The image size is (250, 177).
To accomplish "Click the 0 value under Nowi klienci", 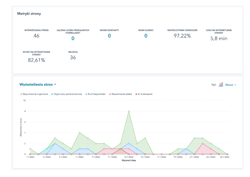I will 146,36.
